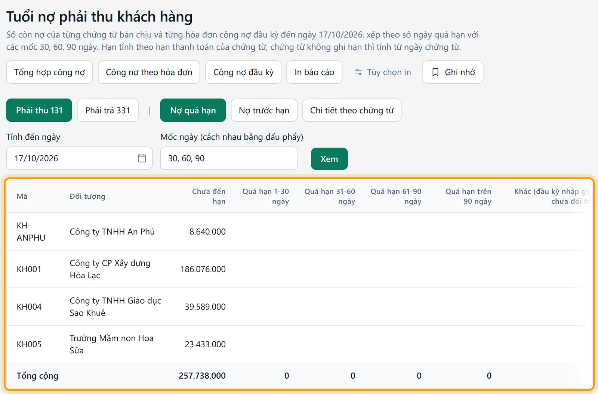Open calendar icon in date field
This screenshot has height=394, width=598.
[x=142, y=158]
